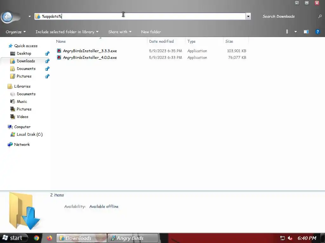
Task: Click the volume tray icon
Action: click(x=290, y=238)
